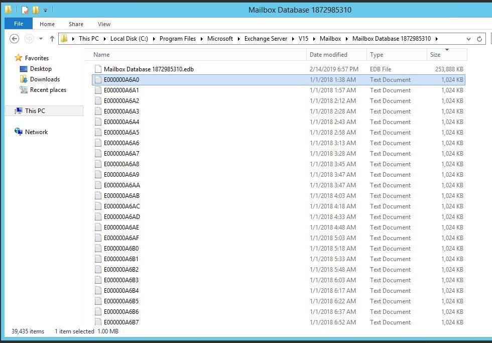Open the recent locations dropdown arrow
Image resolution: width=492 pixels, height=343 pixels.
click(41, 39)
